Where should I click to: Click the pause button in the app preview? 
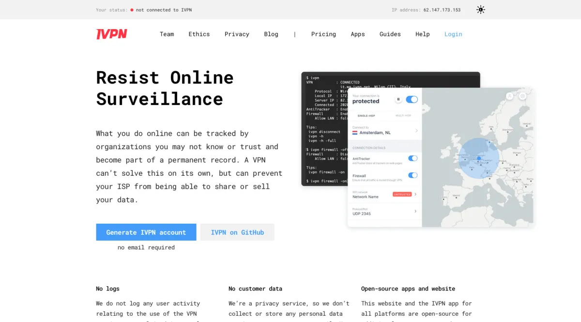point(398,100)
